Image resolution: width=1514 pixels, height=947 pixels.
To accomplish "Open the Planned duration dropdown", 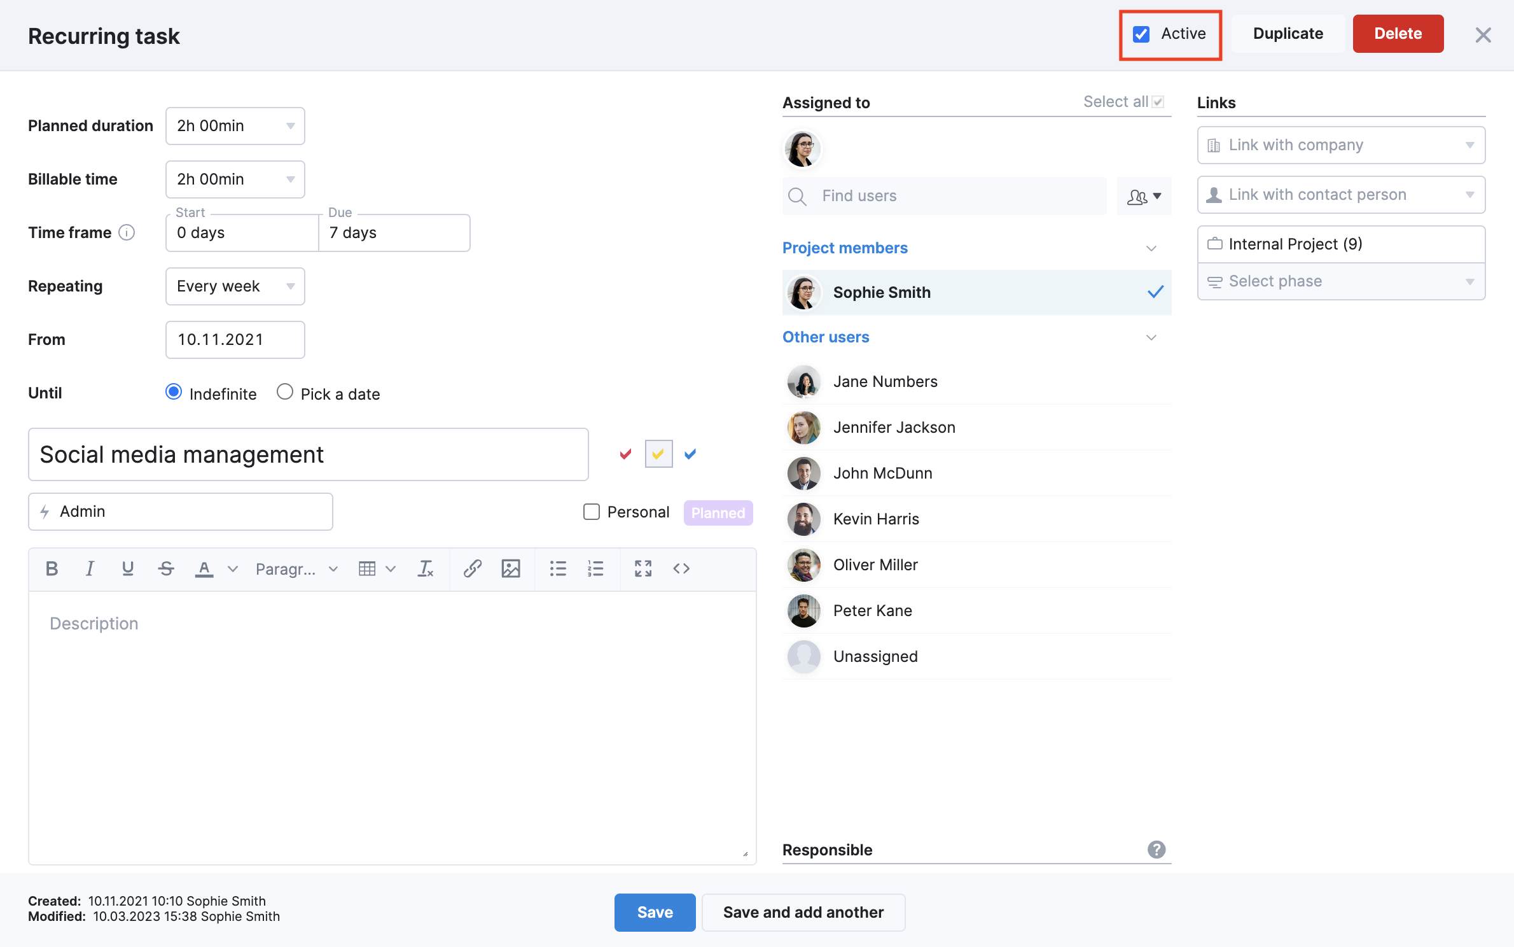I will (235, 126).
